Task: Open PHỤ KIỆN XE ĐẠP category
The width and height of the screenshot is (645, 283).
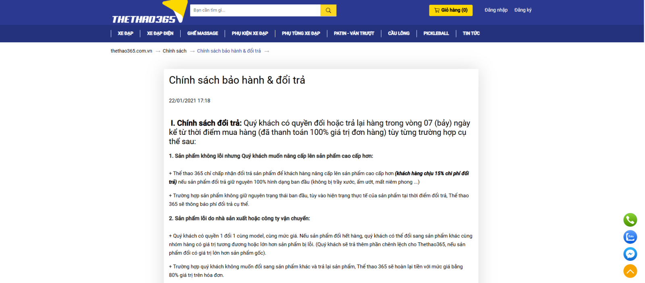Action: 250,33
